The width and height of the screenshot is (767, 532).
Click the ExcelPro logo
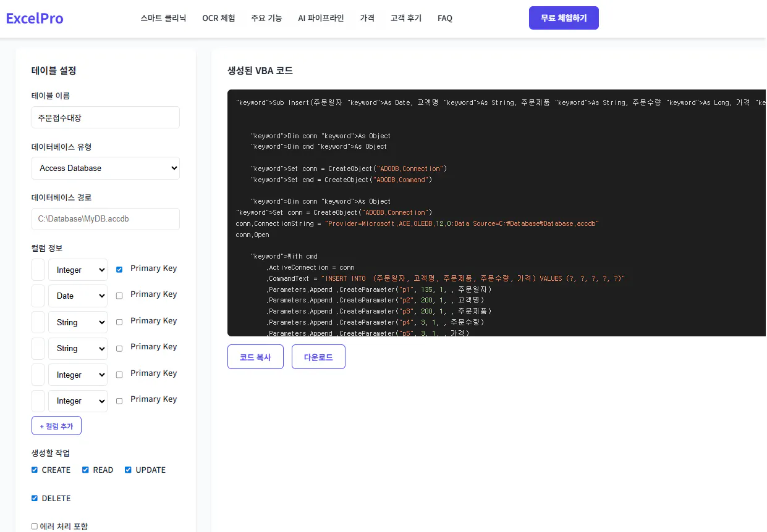pos(35,18)
